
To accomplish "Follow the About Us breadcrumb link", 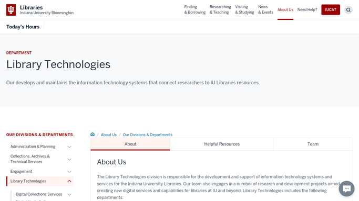I will tap(109, 135).
